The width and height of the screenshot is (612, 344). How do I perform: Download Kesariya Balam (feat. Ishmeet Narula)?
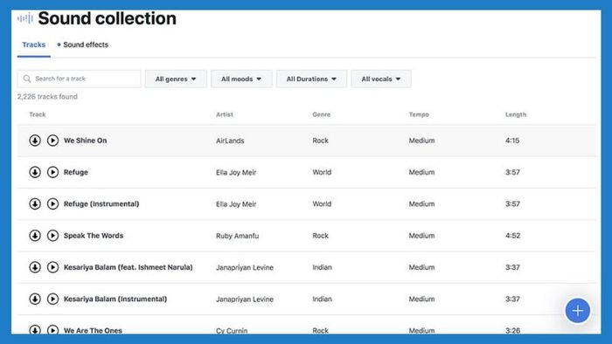[35, 267]
